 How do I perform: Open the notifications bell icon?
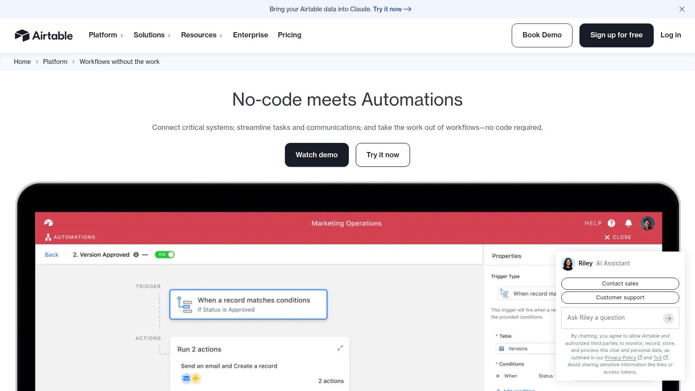click(x=628, y=223)
